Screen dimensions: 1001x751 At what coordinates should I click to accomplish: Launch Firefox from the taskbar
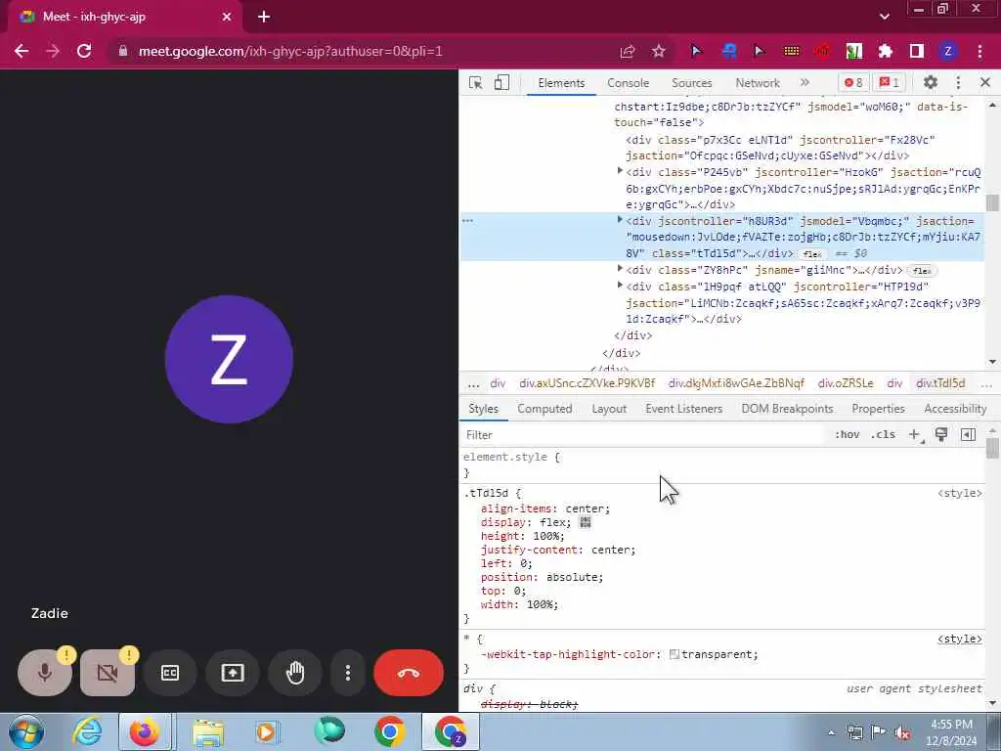pos(145,731)
